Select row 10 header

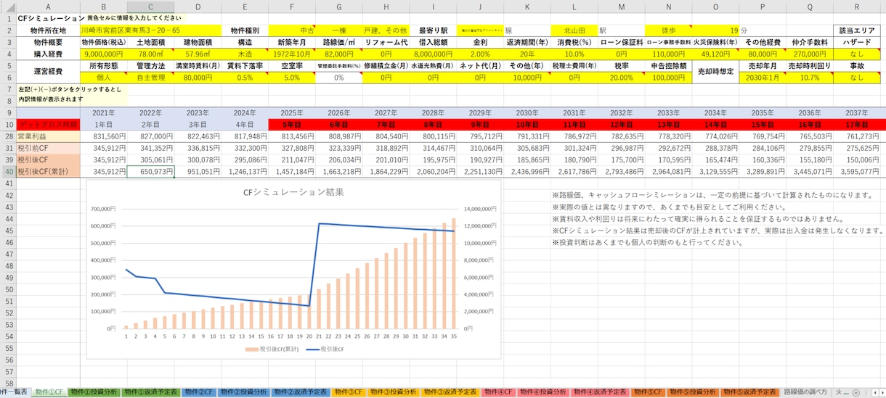tap(8, 125)
